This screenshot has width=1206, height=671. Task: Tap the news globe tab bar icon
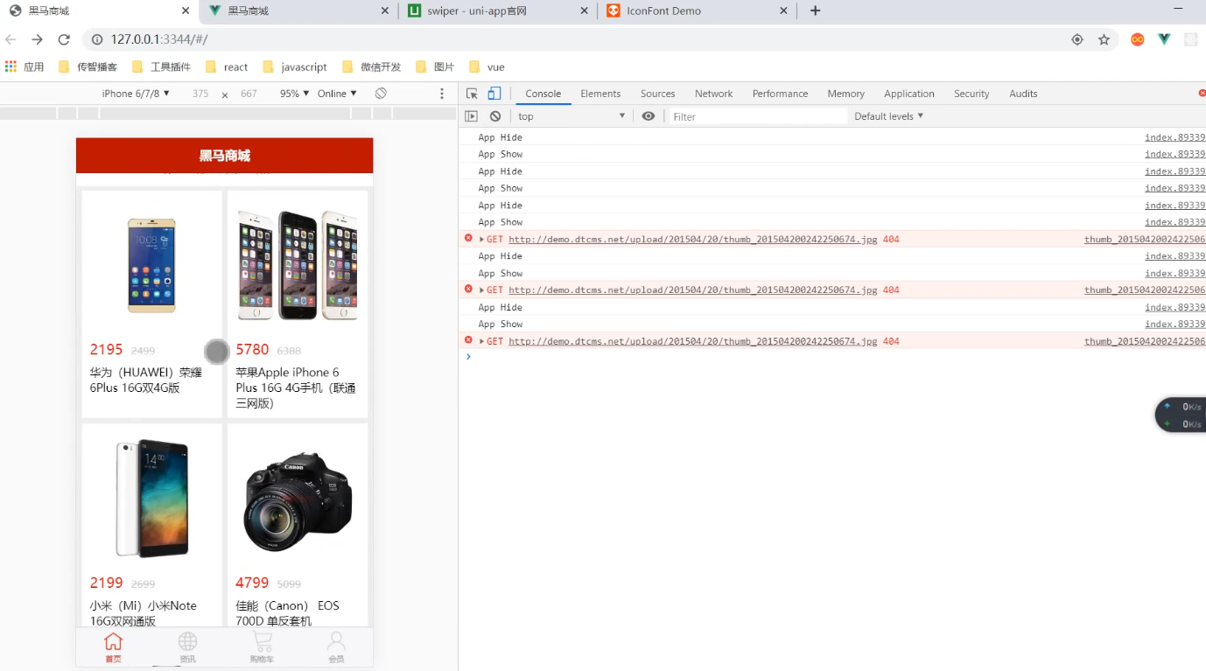187,648
